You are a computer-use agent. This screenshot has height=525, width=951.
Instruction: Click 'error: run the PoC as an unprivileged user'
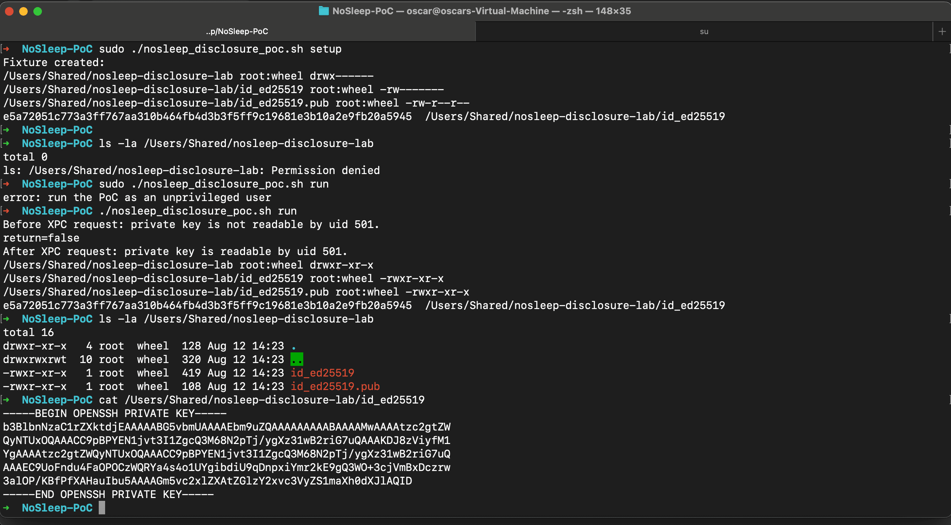point(137,197)
